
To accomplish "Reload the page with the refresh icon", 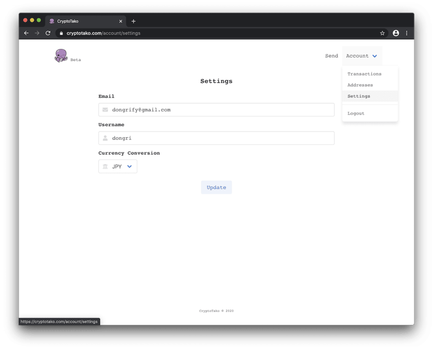I will pyautogui.click(x=48, y=33).
